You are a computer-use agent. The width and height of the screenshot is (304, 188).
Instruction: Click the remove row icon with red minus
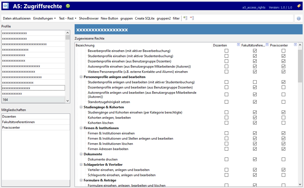[x=192, y=18]
